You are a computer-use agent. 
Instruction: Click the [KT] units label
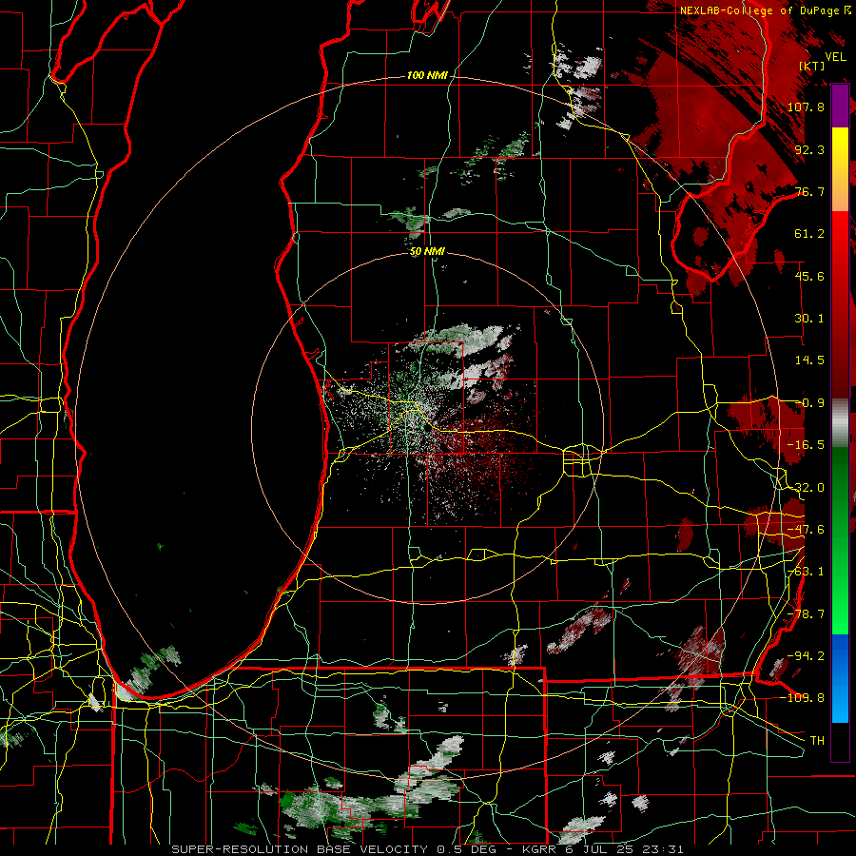coord(812,66)
